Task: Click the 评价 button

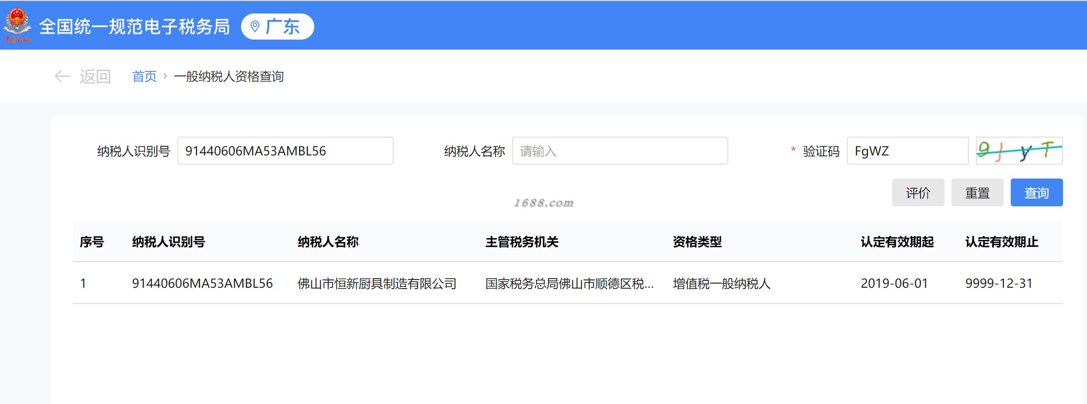Action: point(918,192)
